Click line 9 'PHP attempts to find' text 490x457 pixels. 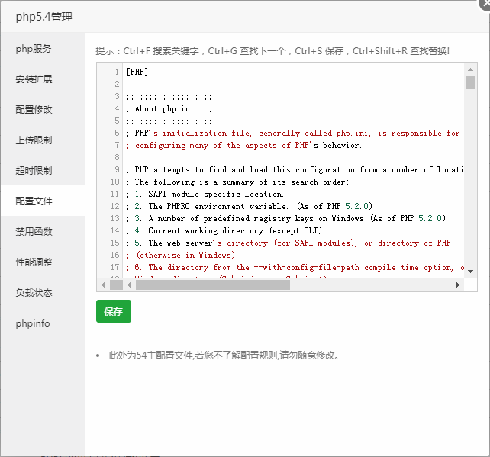click(295, 170)
